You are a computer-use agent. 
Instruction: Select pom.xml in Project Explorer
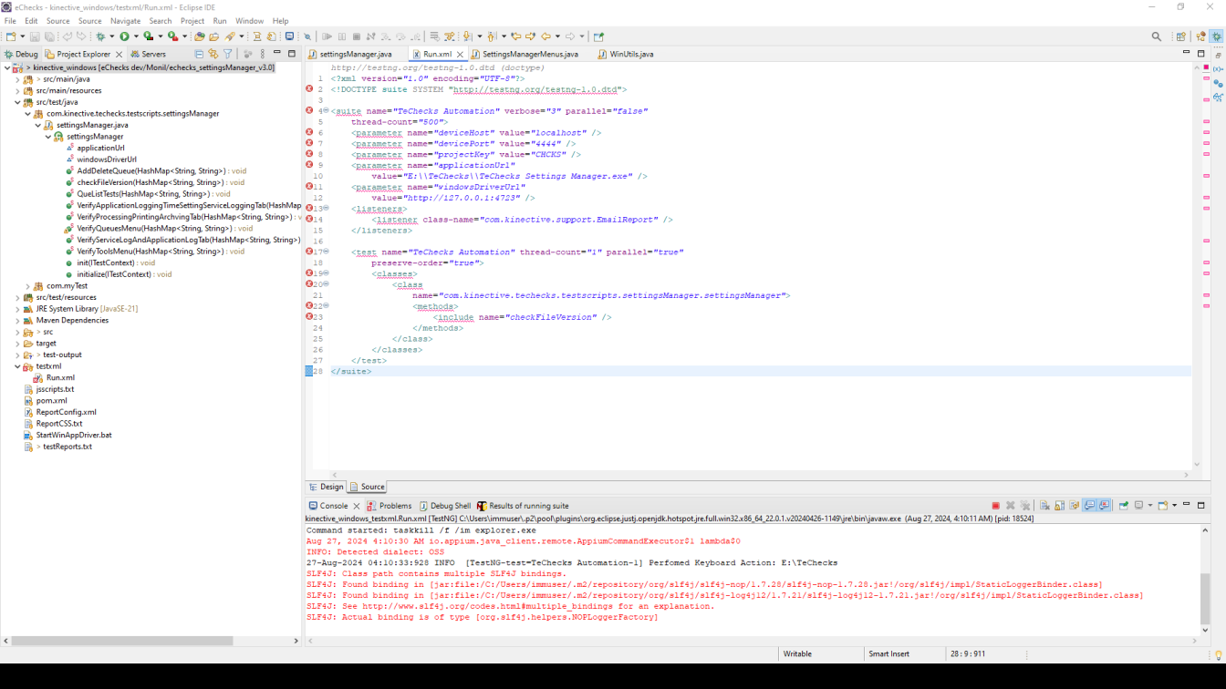pyautogui.click(x=51, y=401)
